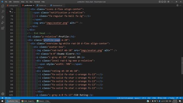Open the View menu
Screen dimensions: 183x103
pyautogui.click(x=23, y=2)
